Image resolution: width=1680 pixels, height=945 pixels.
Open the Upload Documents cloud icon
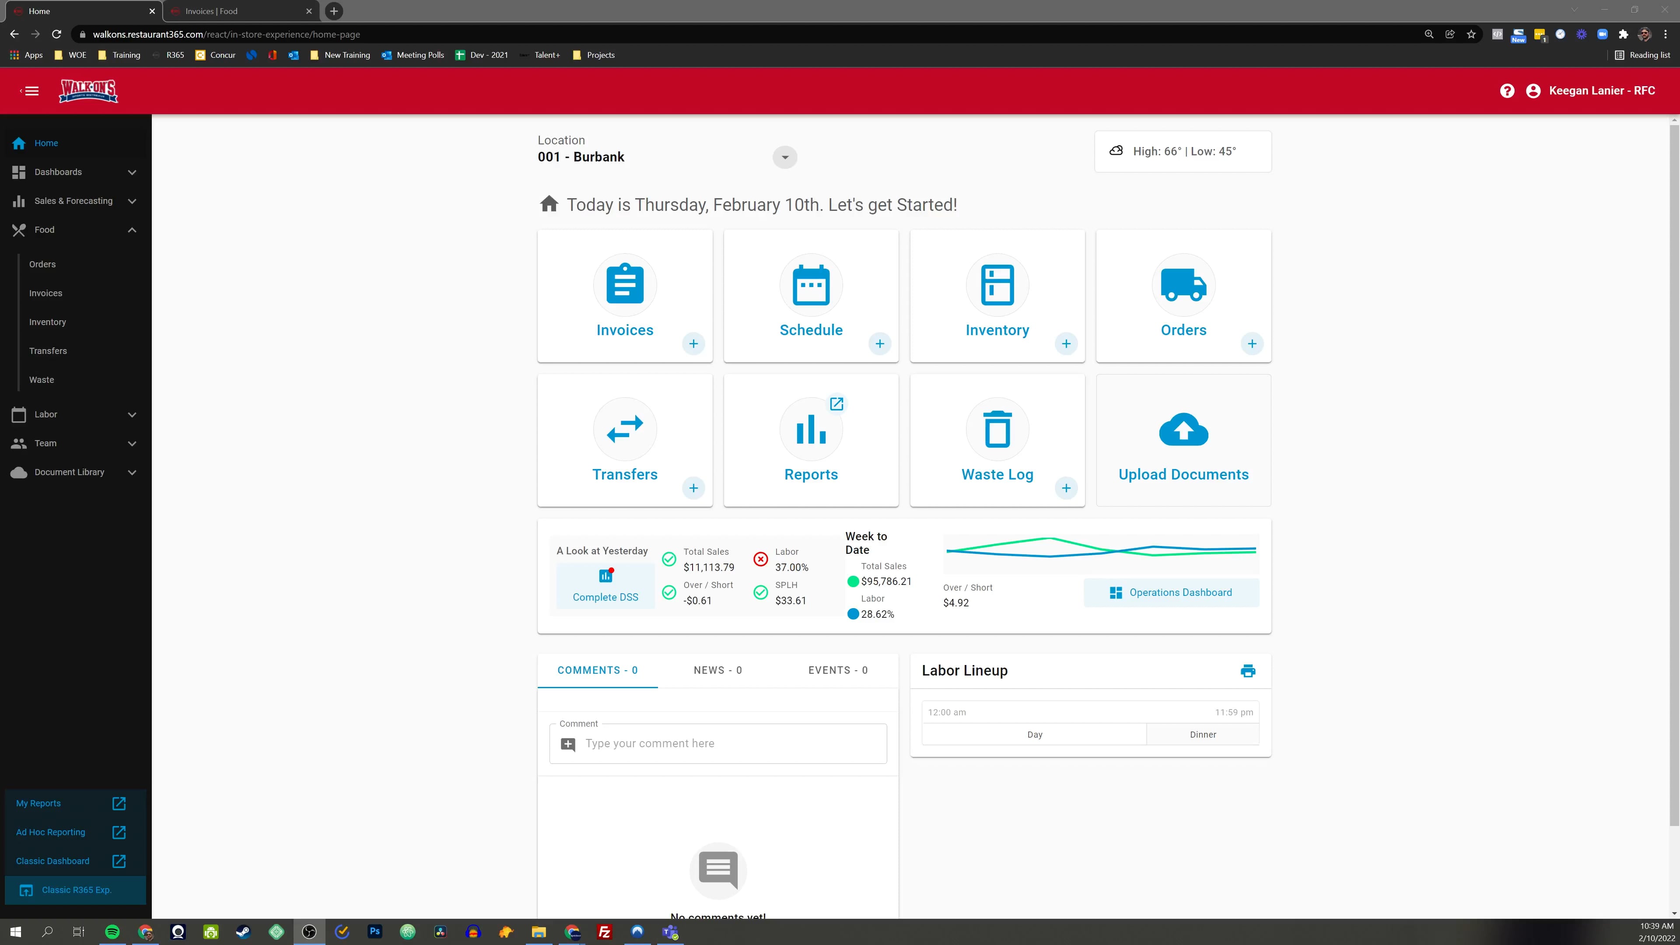pyautogui.click(x=1183, y=429)
